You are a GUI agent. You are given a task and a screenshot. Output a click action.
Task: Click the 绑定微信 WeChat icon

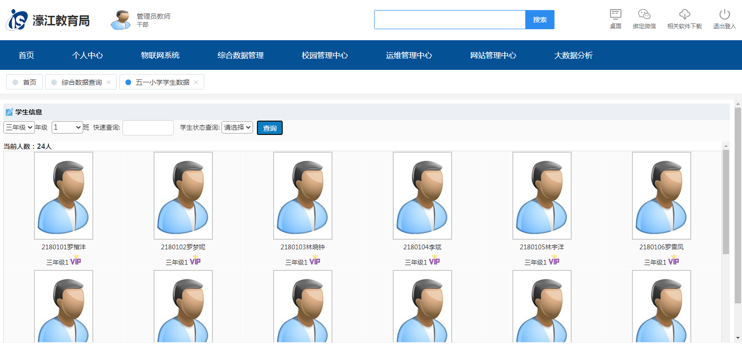pyautogui.click(x=644, y=14)
